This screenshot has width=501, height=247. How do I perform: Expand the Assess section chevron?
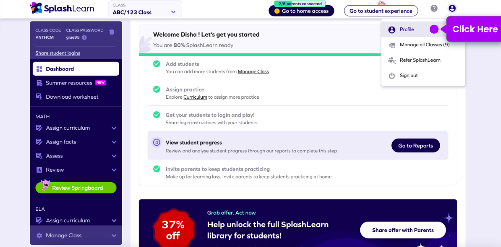tap(114, 156)
